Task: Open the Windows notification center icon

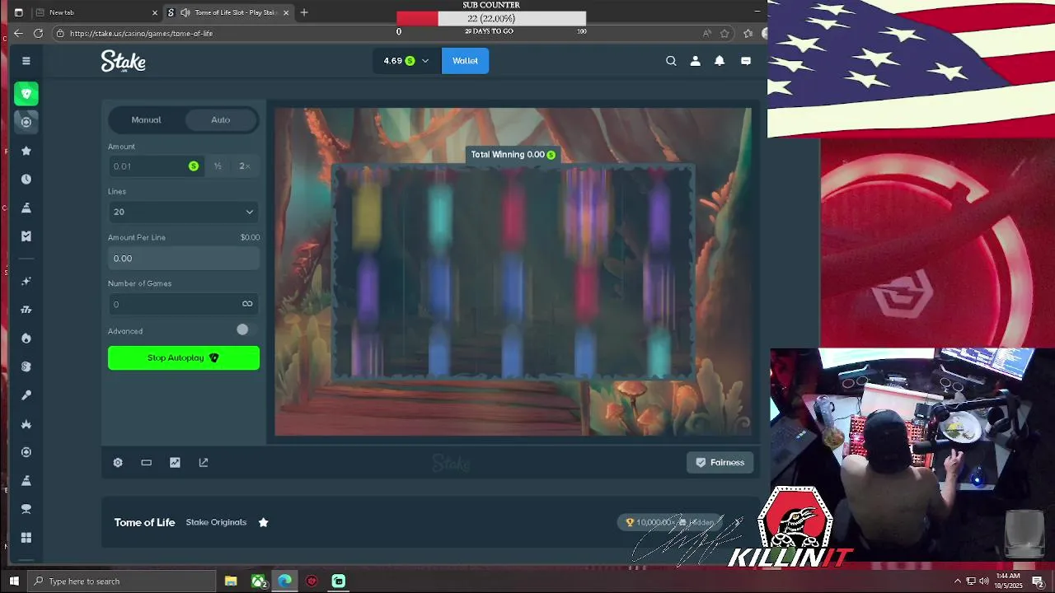Action: coord(1039,581)
